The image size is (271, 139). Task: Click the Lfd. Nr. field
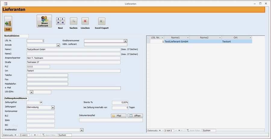(35, 41)
